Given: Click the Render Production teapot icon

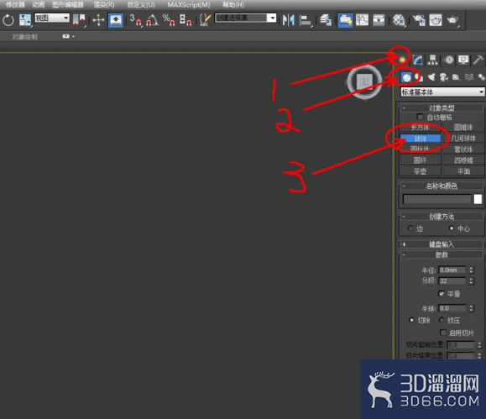Looking at the screenshot, I should 452,20.
